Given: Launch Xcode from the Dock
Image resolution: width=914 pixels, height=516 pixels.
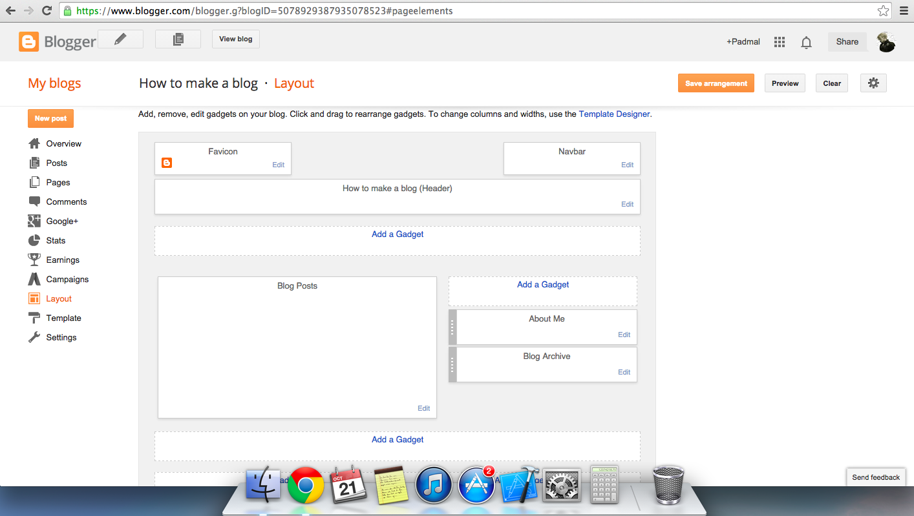Looking at the screenshot, I should point(519,484).
